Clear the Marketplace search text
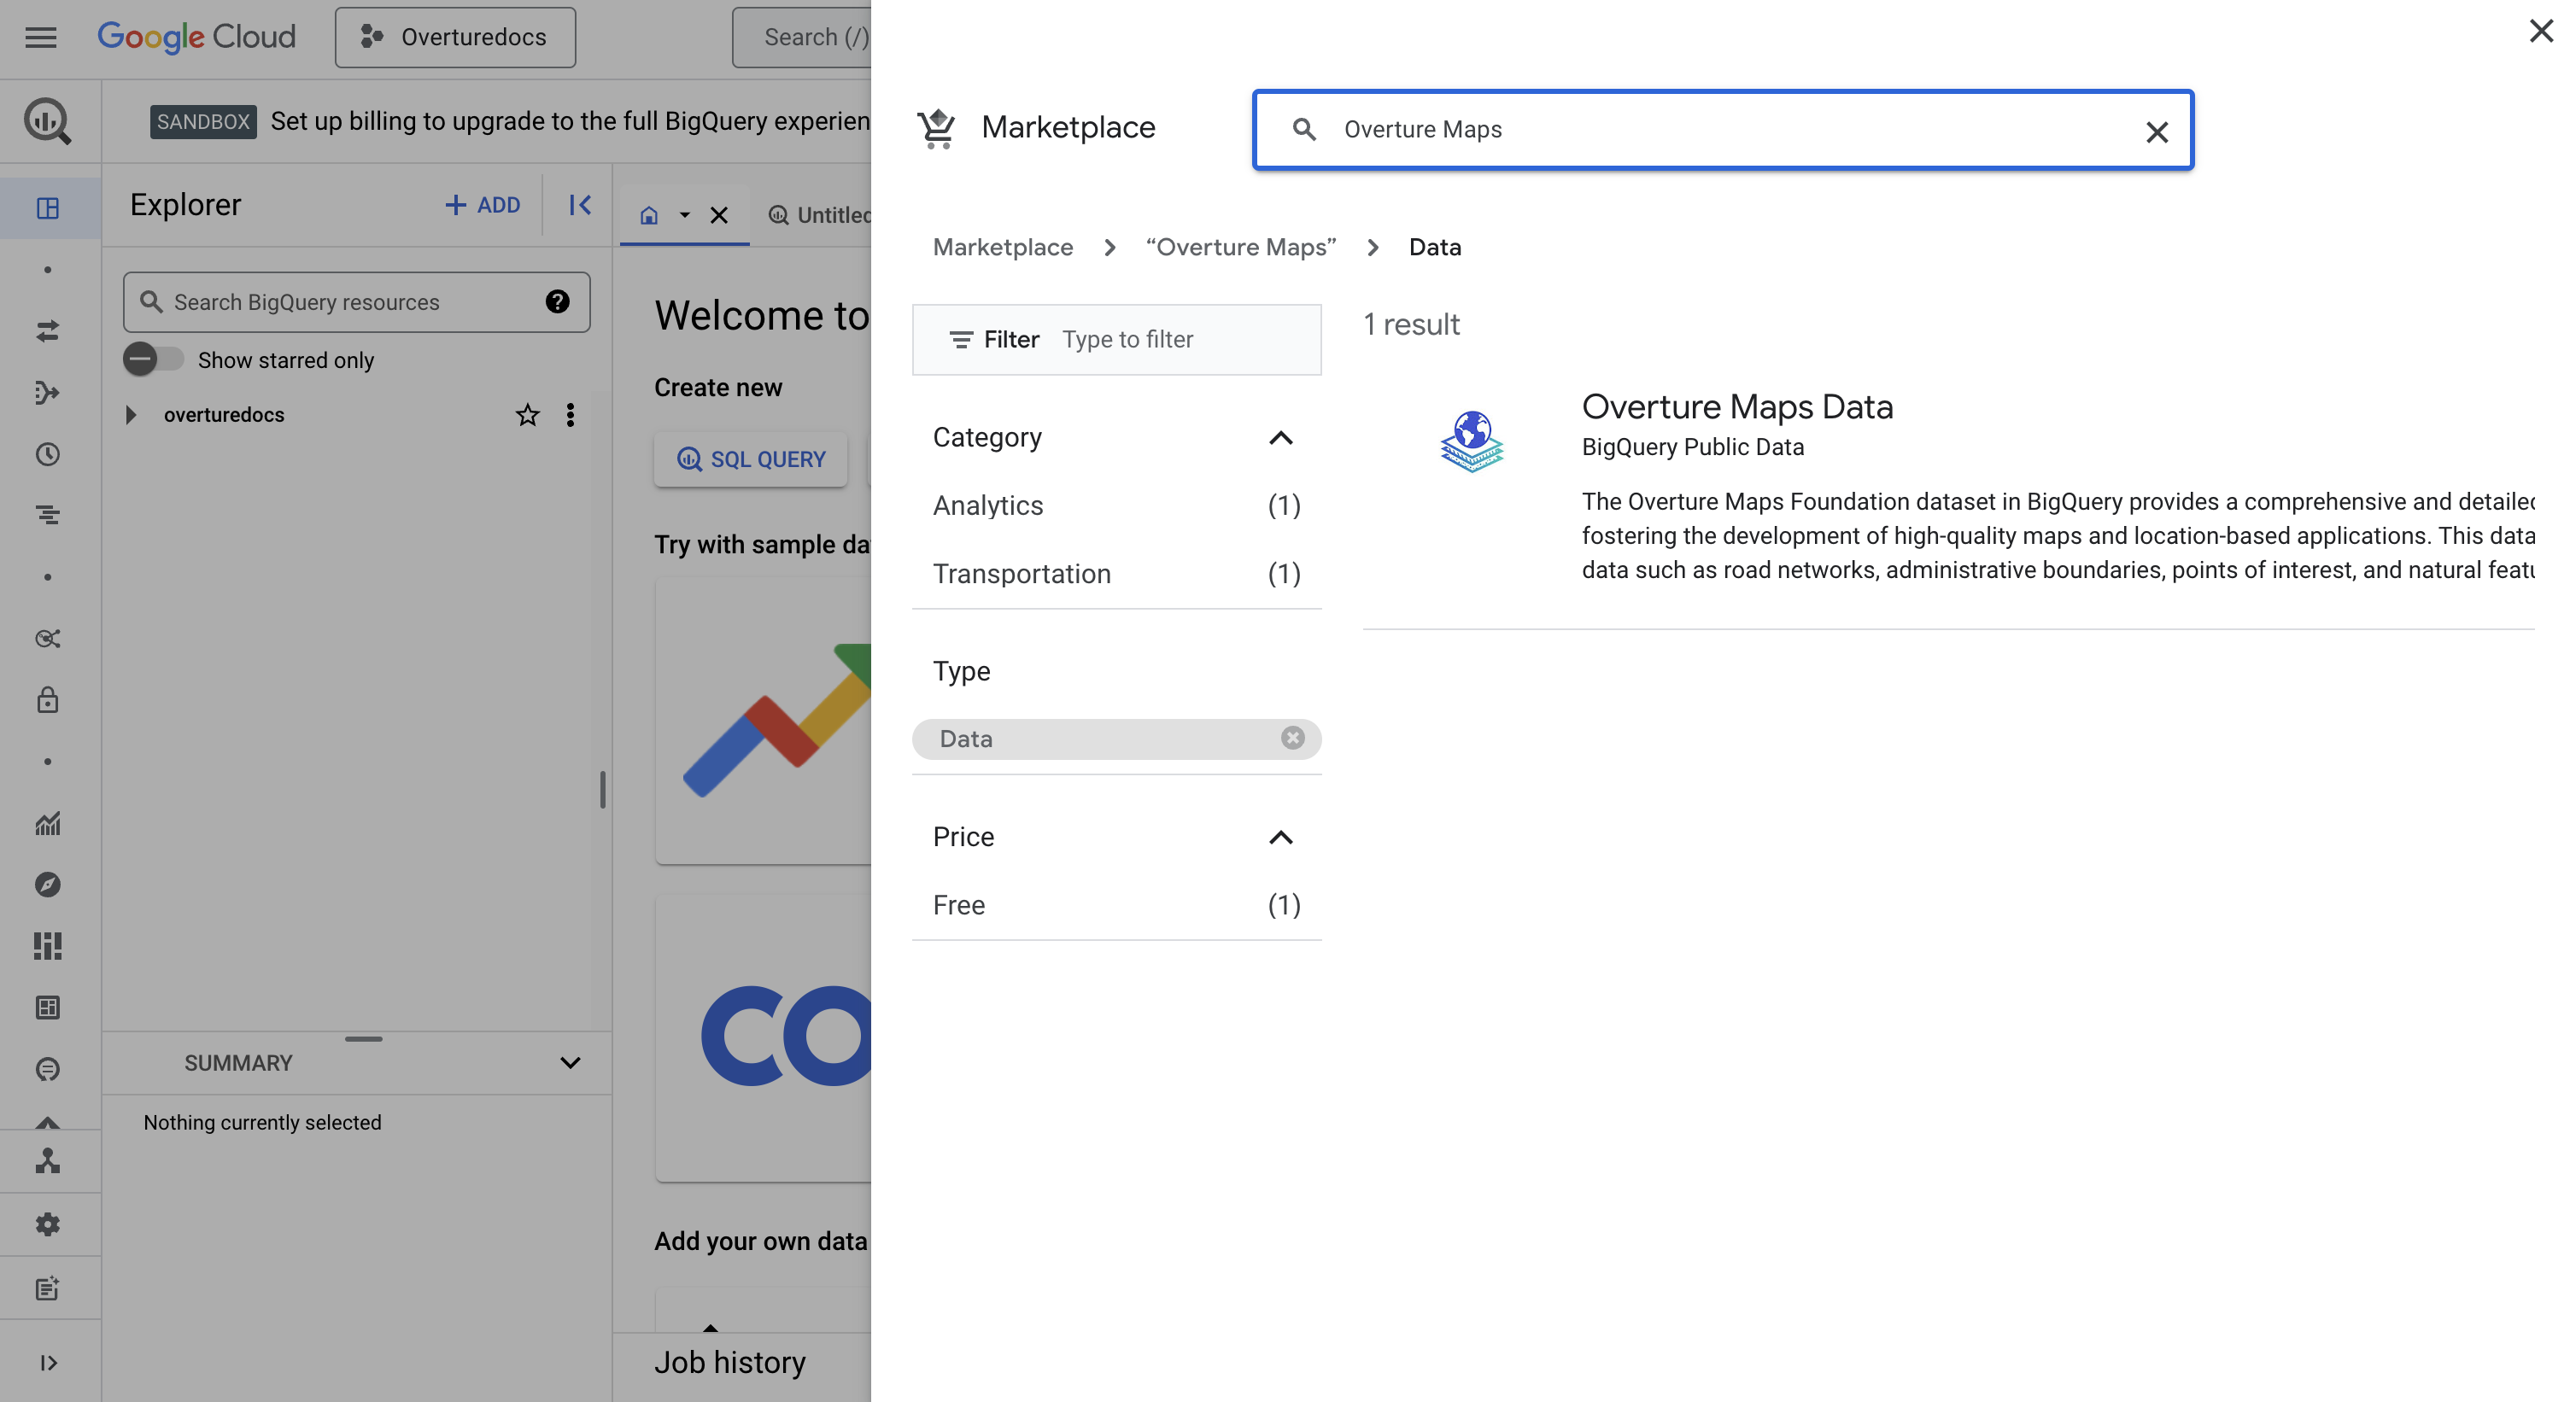The height and width of the screenshot is (1402, 2576). [x=2157, y=132]
